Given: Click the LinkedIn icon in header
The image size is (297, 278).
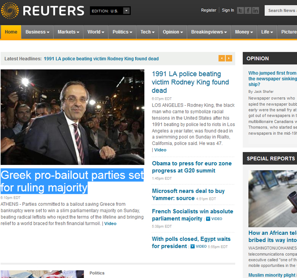Looking at the screenshot, I should click(x=256, y=10).
